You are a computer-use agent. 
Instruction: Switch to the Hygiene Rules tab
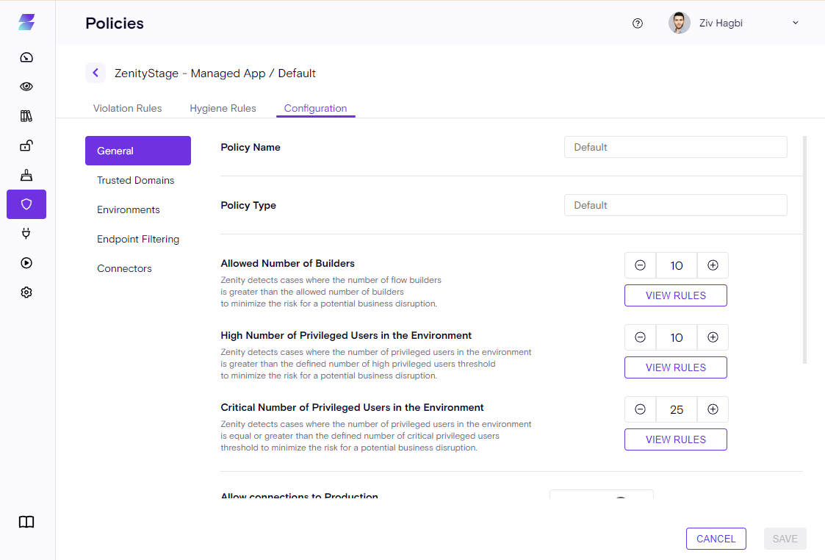223,108
